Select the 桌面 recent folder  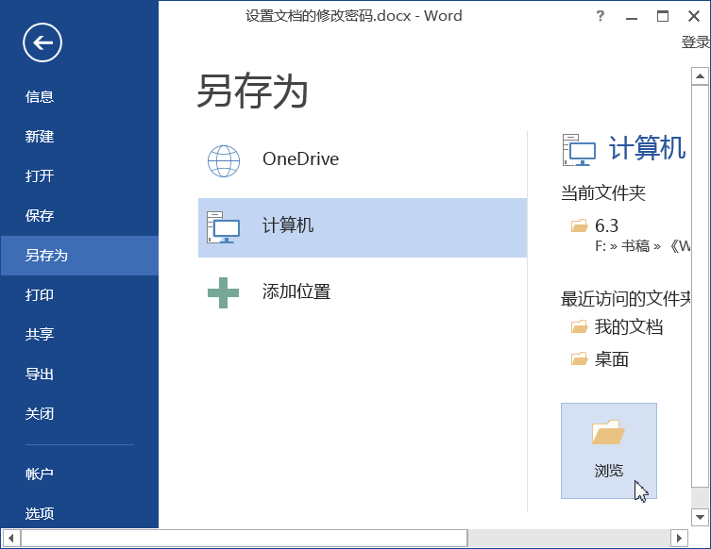(x=612, y=359)
